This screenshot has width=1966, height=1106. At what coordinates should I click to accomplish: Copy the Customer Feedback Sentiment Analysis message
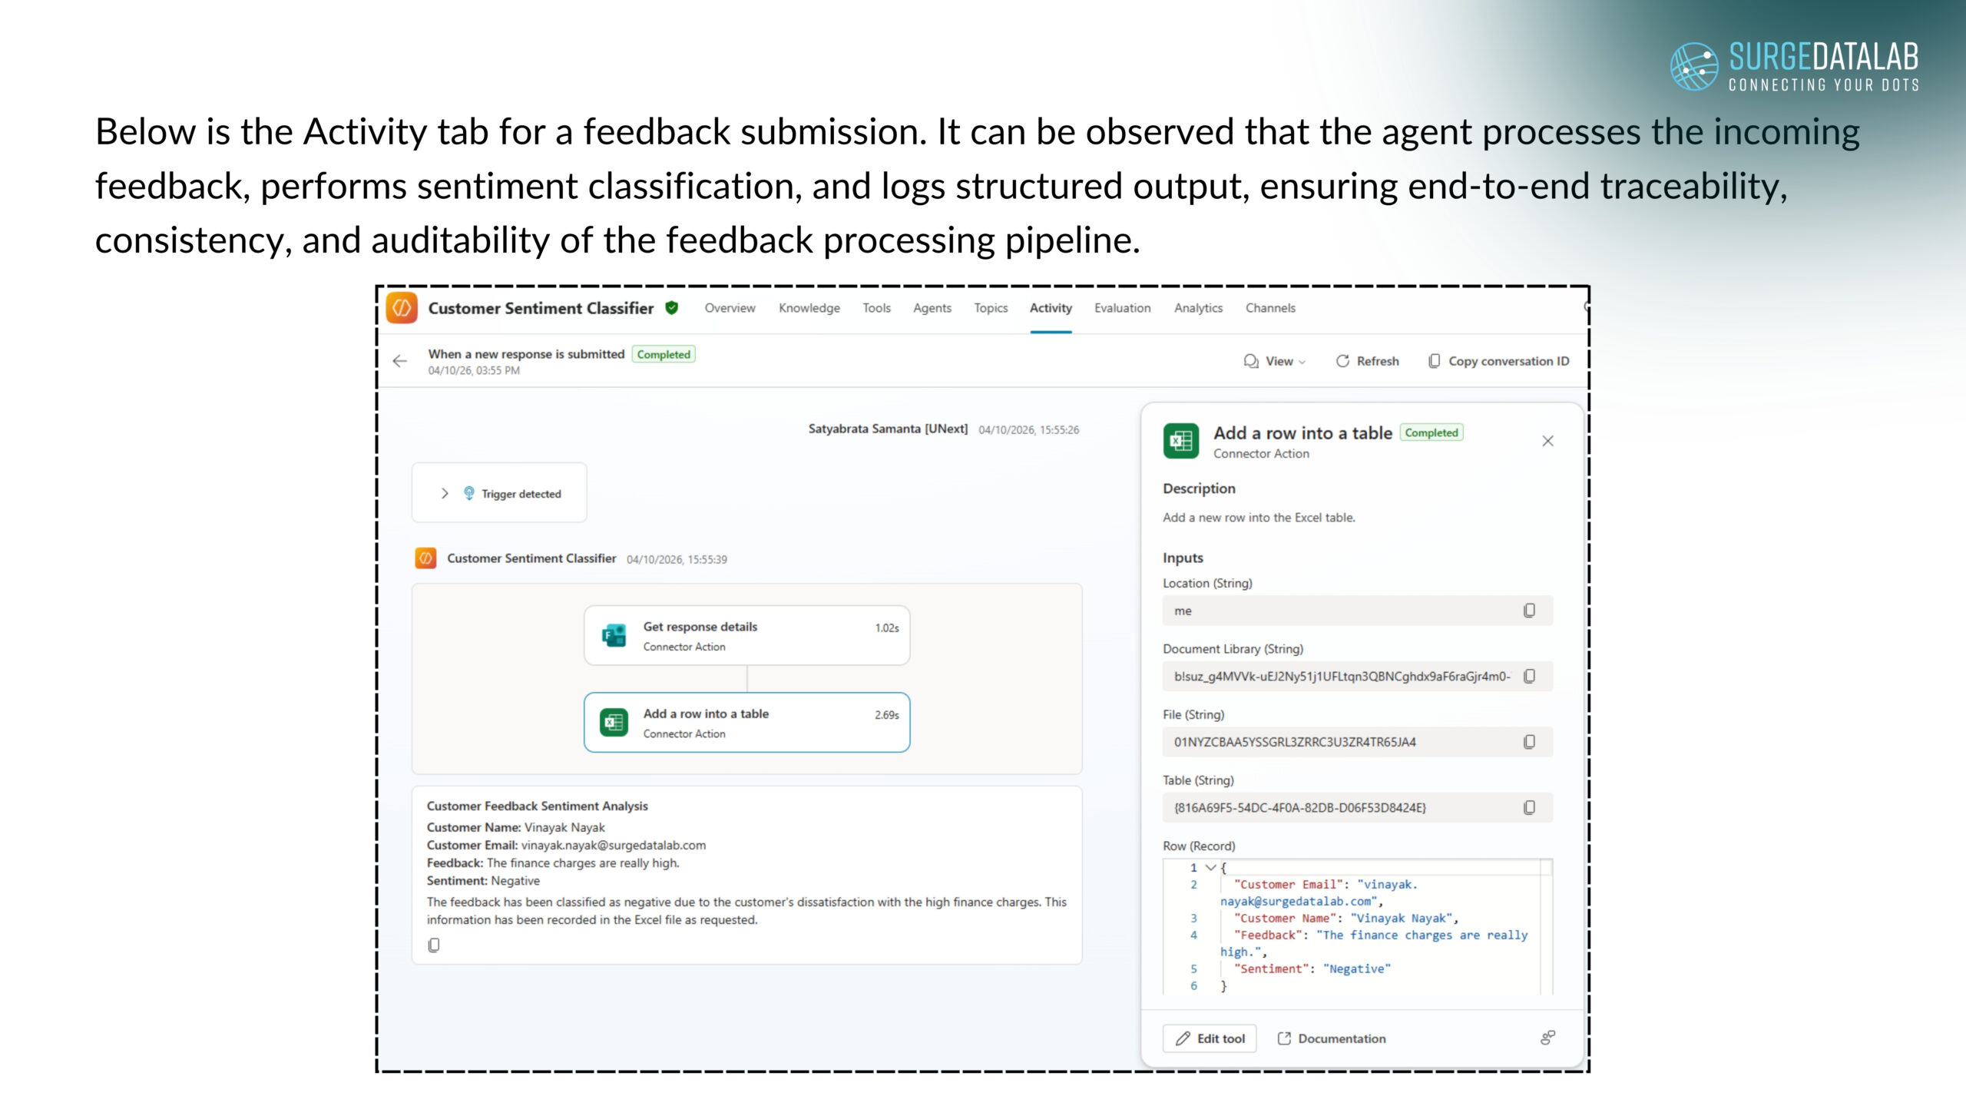[x=434, y=945]
